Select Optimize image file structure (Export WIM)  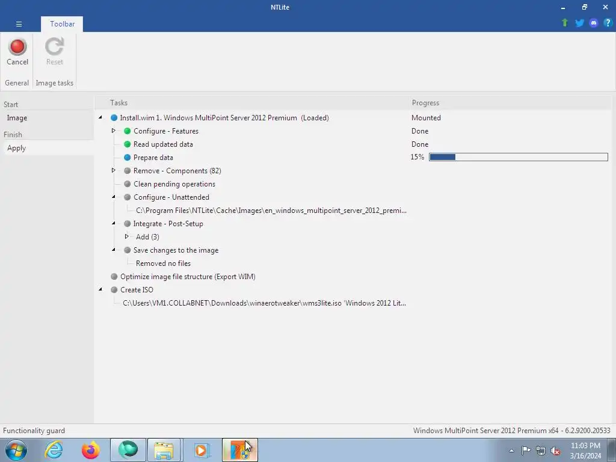point(188,277)
